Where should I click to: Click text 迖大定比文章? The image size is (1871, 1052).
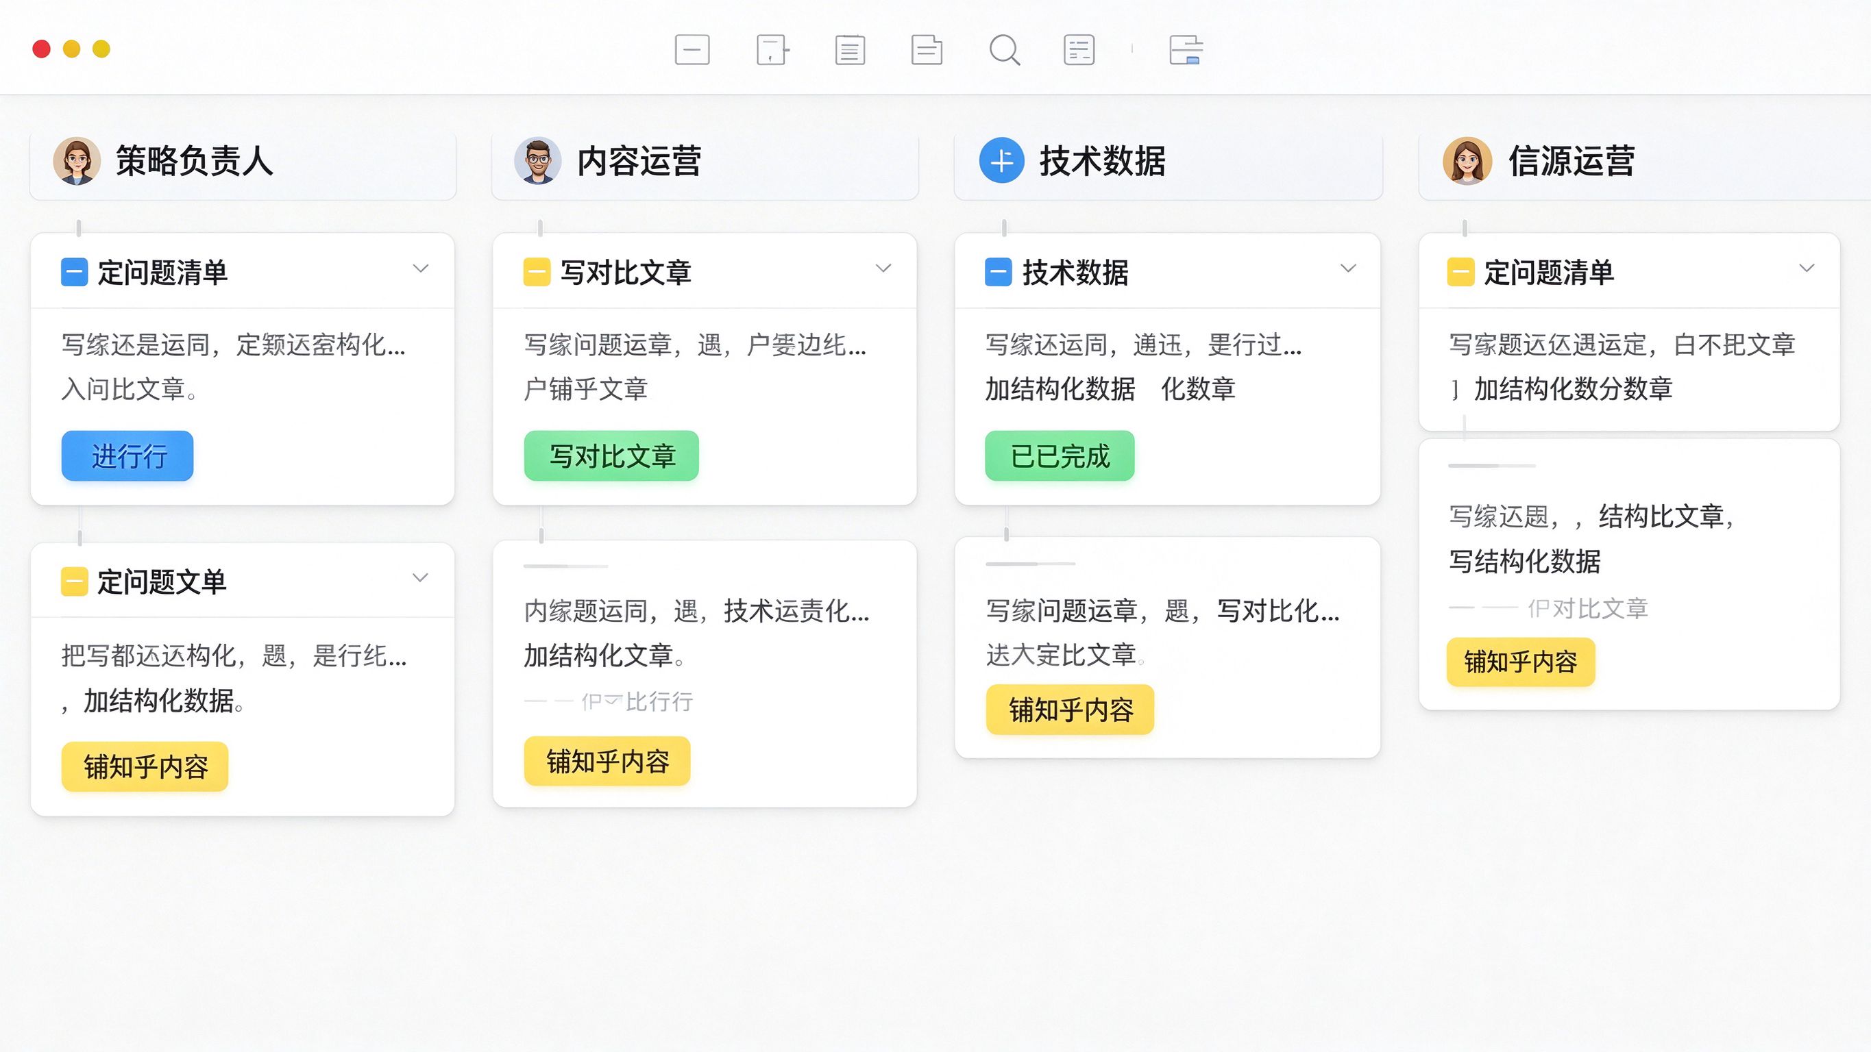pos(1061,655)
